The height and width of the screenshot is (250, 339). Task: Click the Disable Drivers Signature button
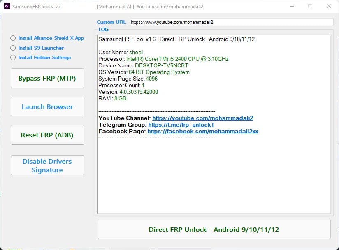click(x=47, y=165)
